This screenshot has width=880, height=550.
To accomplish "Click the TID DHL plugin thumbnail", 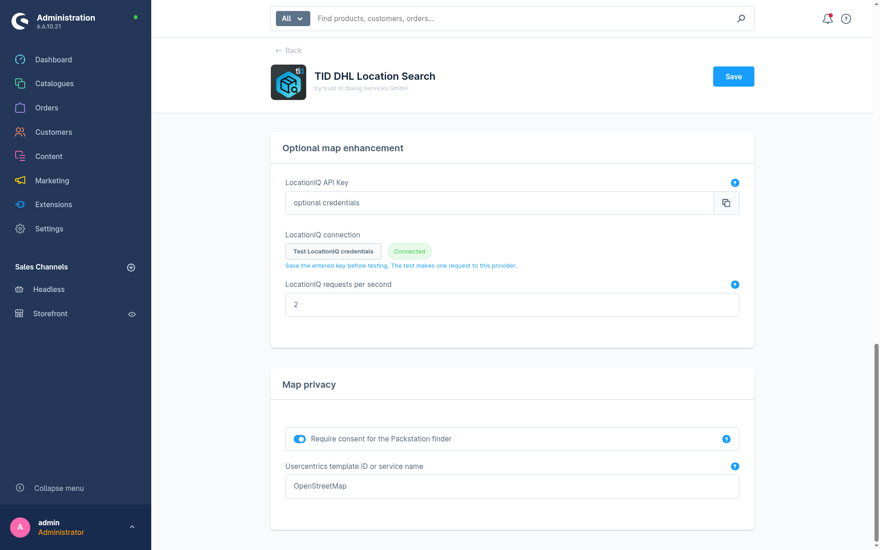I will [x=288, y=82].
